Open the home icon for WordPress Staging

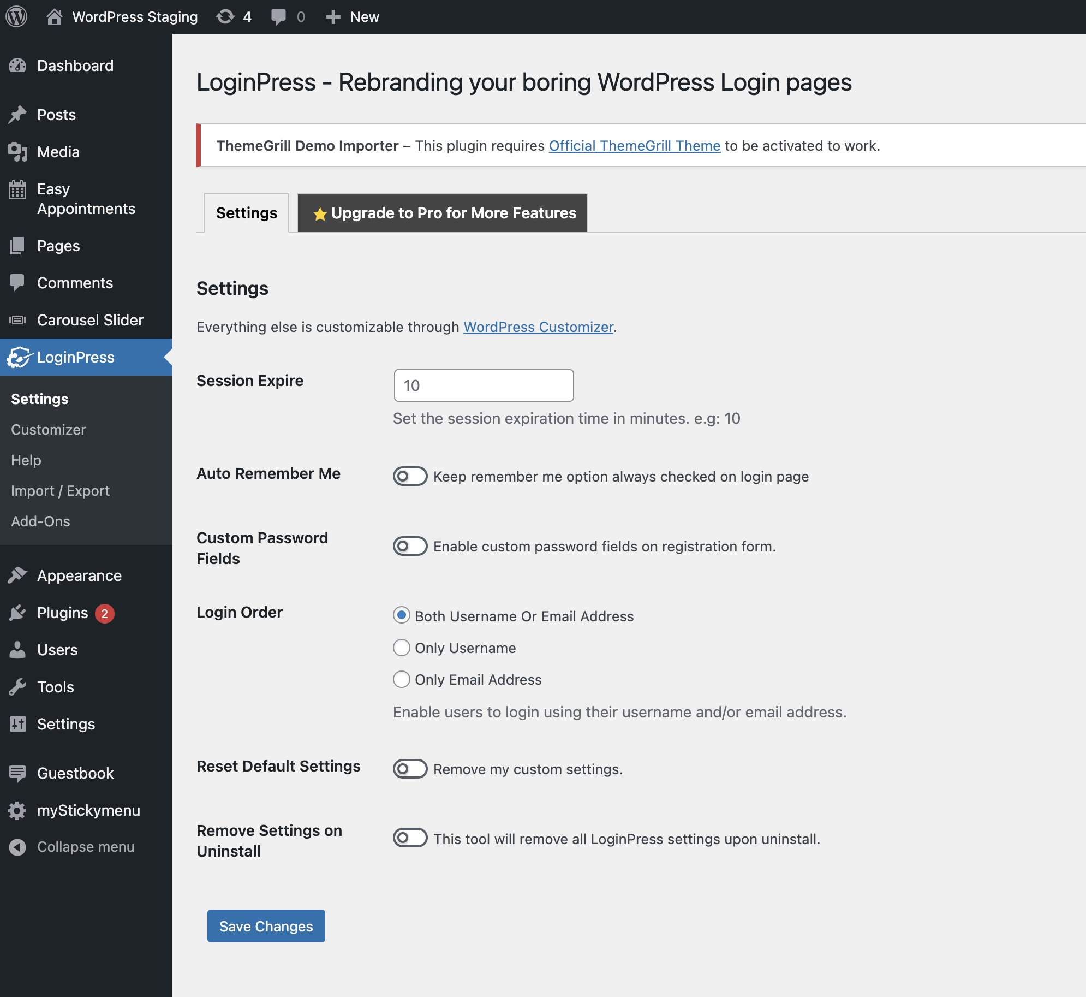[x=54, y=17]
